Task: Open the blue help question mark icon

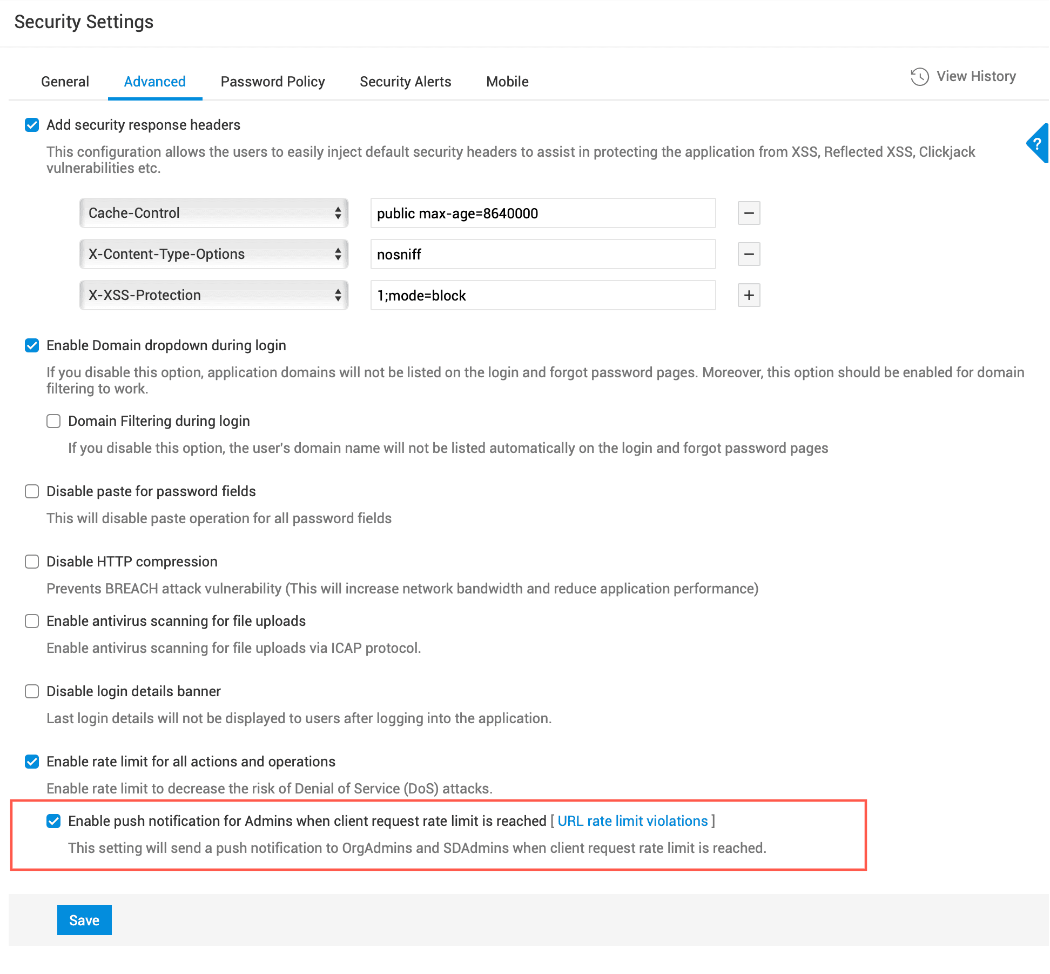Action: click(1037, 144)
